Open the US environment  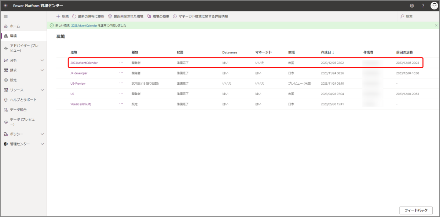pos(72,93)
